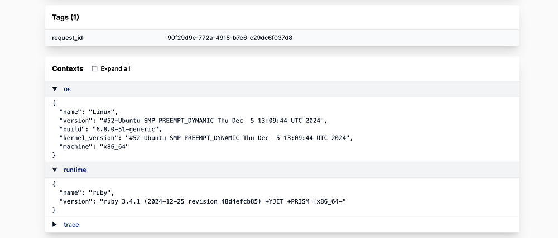558x238 pixels.
Task: Click the 'os' context name label
Action: tap(68, 89)
